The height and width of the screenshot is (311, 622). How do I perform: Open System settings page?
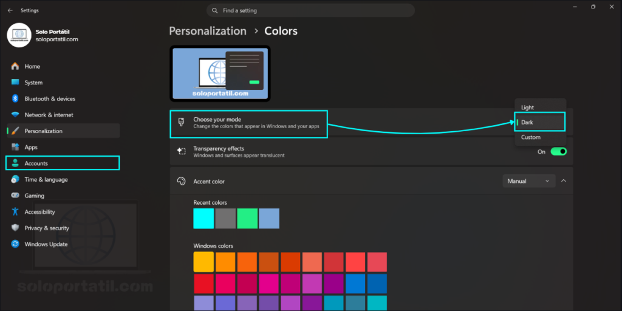(x=63, y=83)
